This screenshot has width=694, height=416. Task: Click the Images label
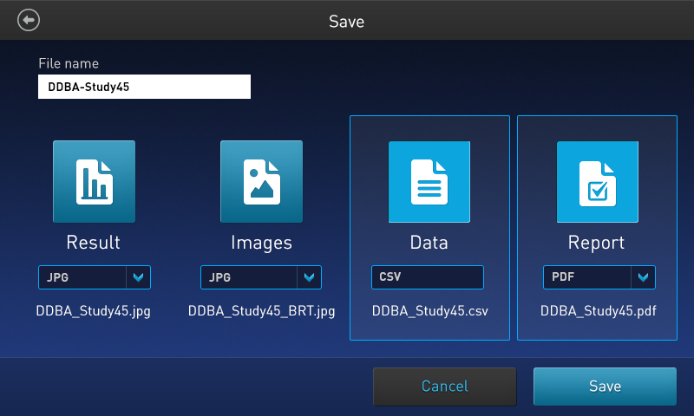click(262, 244)
